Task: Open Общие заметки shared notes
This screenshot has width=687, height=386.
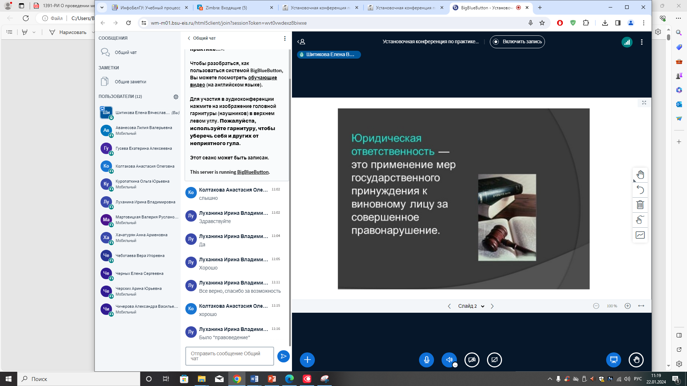Action: [x=130, y=82]
